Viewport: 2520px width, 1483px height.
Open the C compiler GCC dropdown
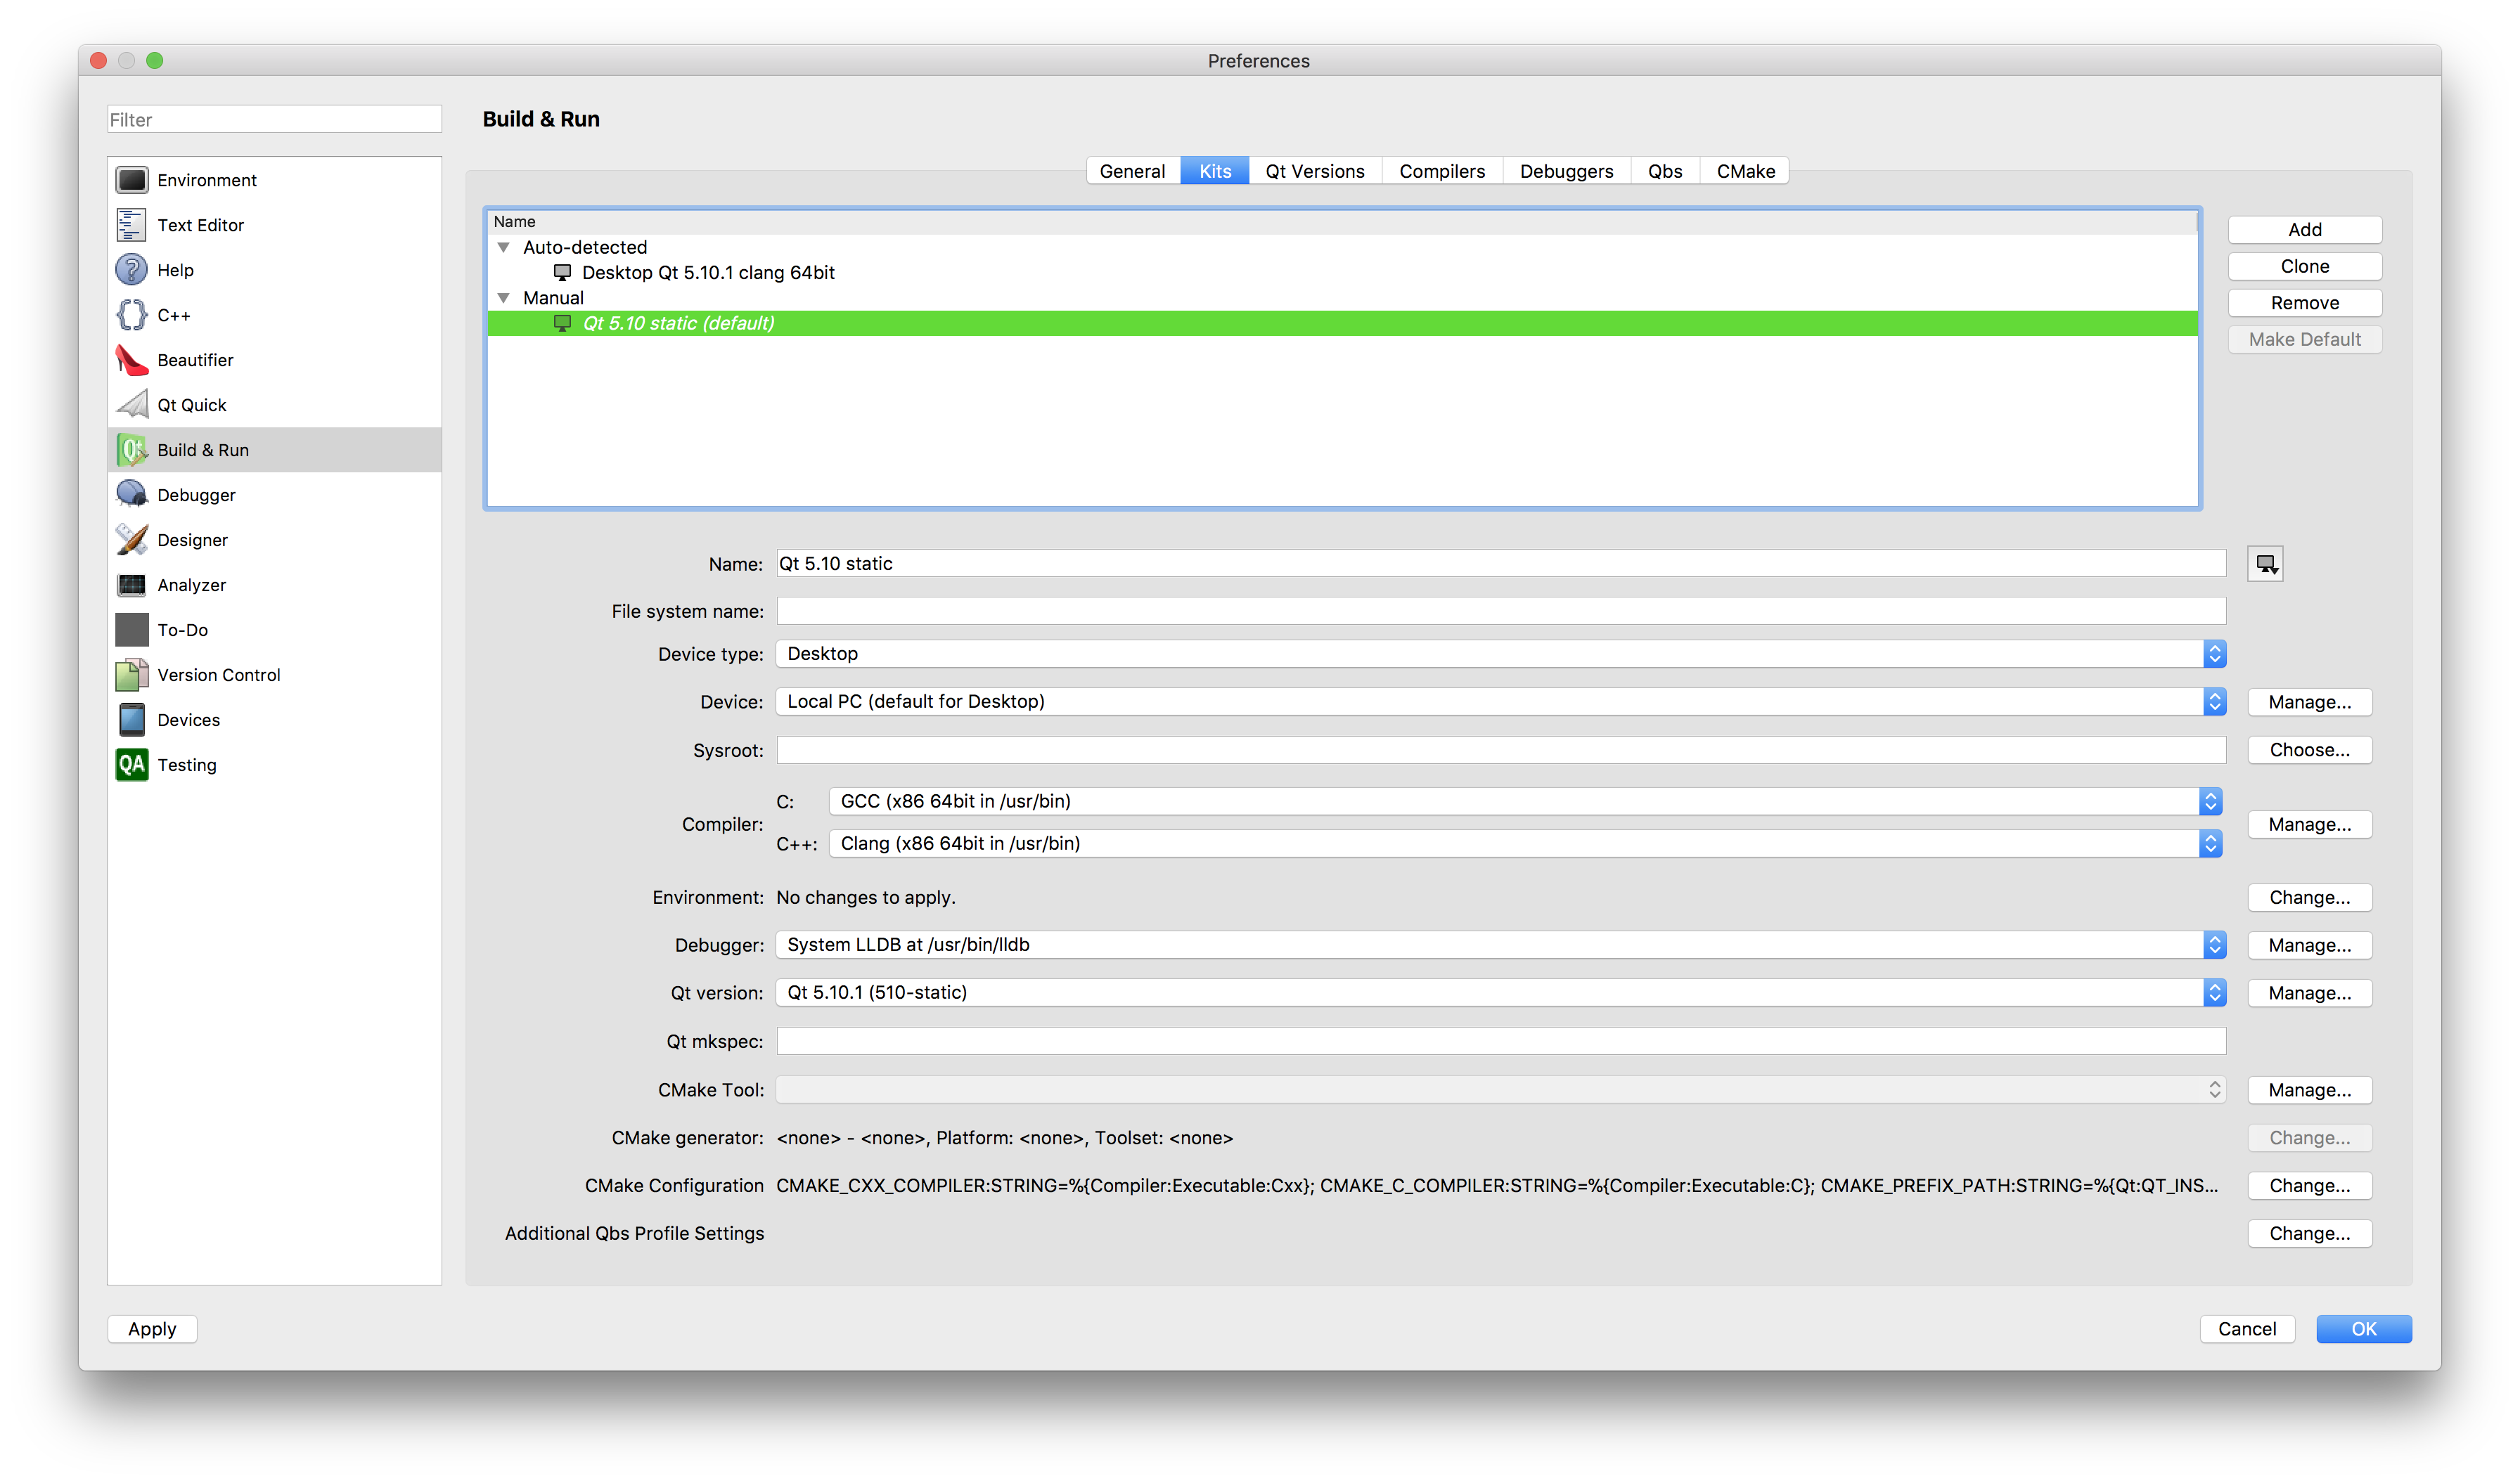(x=1526, y=801)
